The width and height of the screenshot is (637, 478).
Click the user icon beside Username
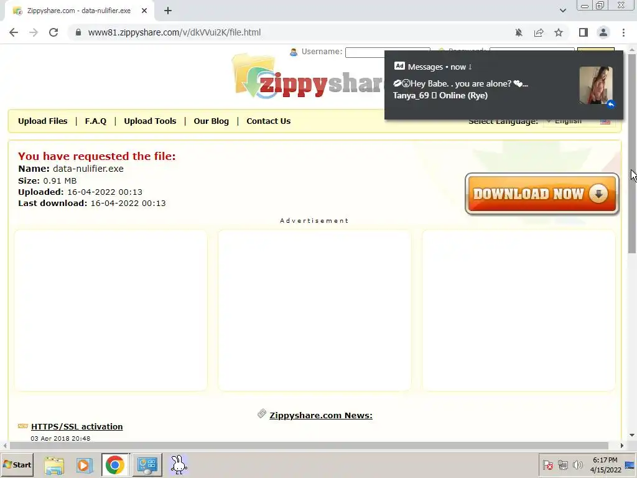click(x=294, y=52)
